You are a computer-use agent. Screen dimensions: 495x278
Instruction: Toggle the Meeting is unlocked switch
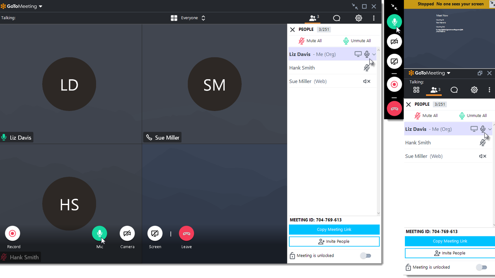tap(365, 256)
